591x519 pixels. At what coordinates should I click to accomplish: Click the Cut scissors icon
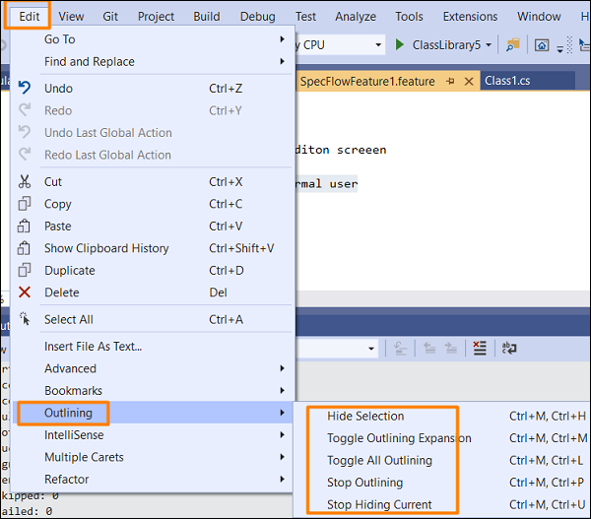[25, 181]
